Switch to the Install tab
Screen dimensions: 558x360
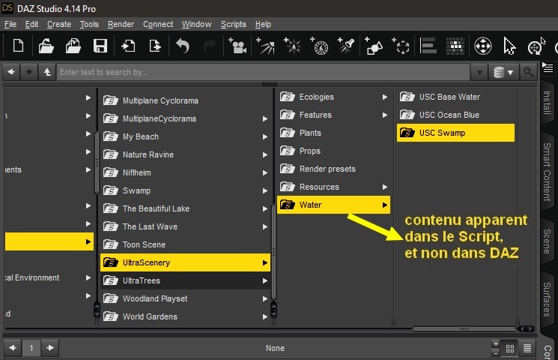pyautogui.click(x=547, y=103)
